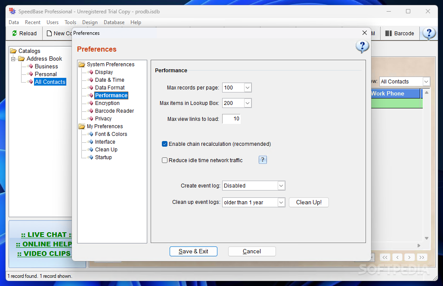
Task: Uncheck Enable chain recalculation
Action: (164, 144)
